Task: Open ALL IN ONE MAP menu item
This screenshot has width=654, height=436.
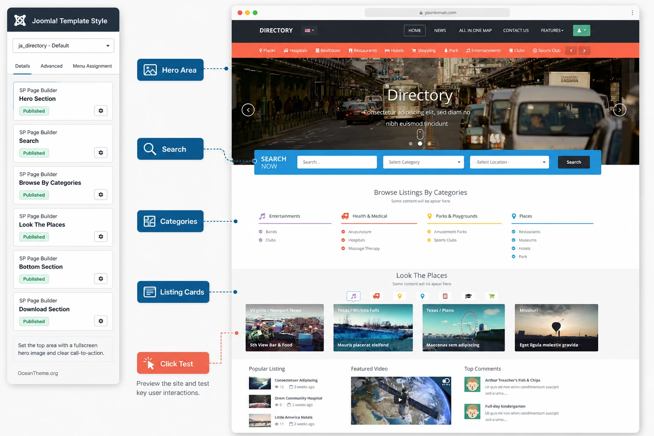Action: click(x=475, y=30)
